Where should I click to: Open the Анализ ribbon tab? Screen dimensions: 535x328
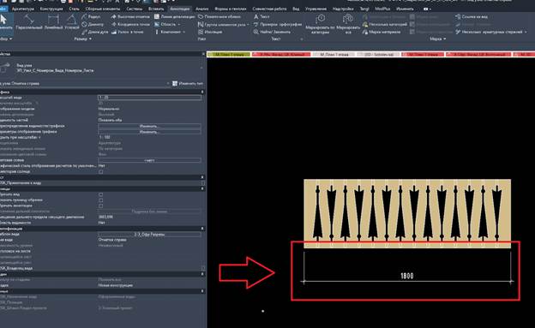[201, 9]
